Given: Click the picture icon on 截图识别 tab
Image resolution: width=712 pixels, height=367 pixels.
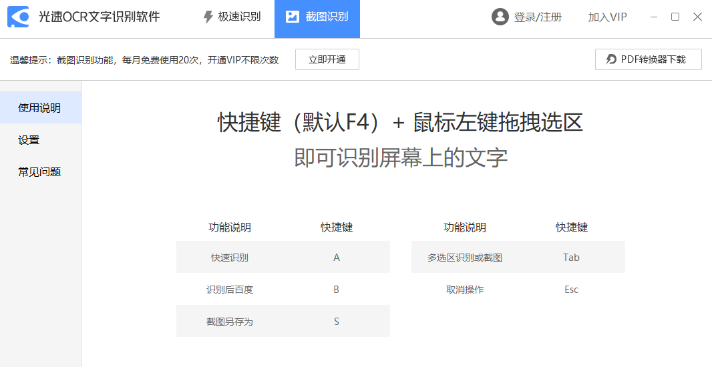Looking at the screenshot, I should click(x=292, y=17).
